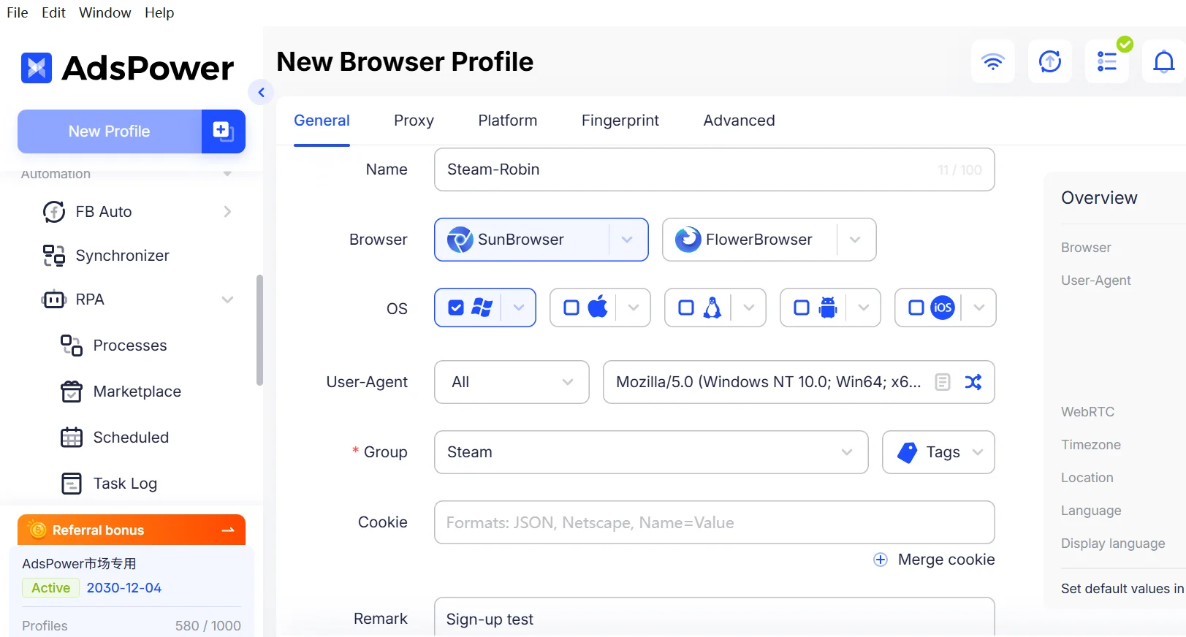Viewport: 1186px width, 637px height.
Task: Click the Set default values link
Action: point(1122,589)
